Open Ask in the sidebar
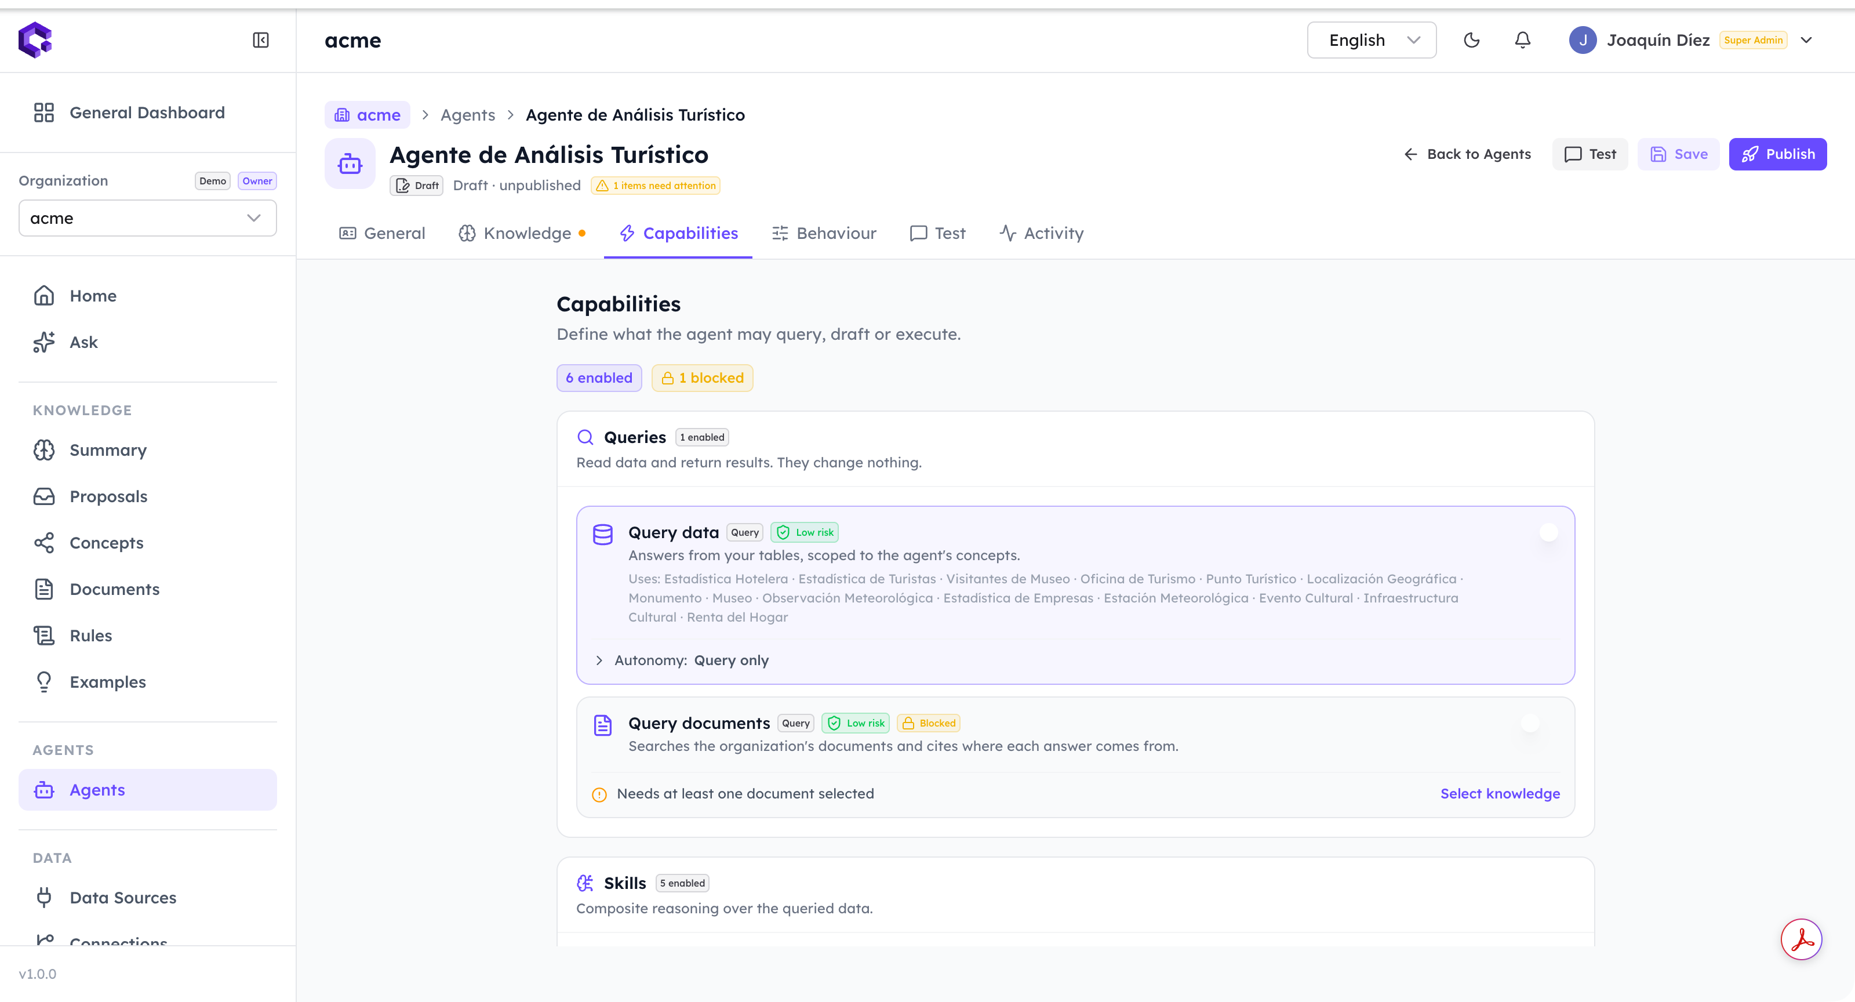Viewport: 1855px width, 1002px height. (148, 342)
